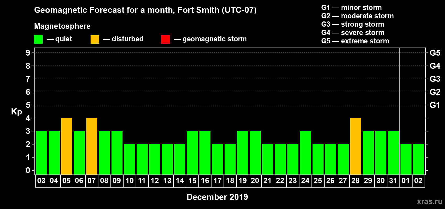Select the green bar for day 15
This screenshot has height=209, width=445.
[x=192, y=153]
